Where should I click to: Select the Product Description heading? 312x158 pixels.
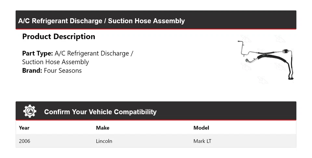coord(58,36)
